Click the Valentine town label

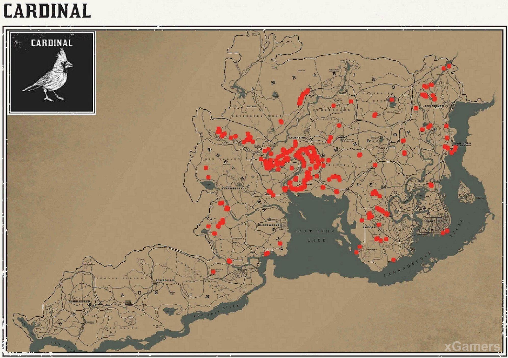(x=297, y=138)
